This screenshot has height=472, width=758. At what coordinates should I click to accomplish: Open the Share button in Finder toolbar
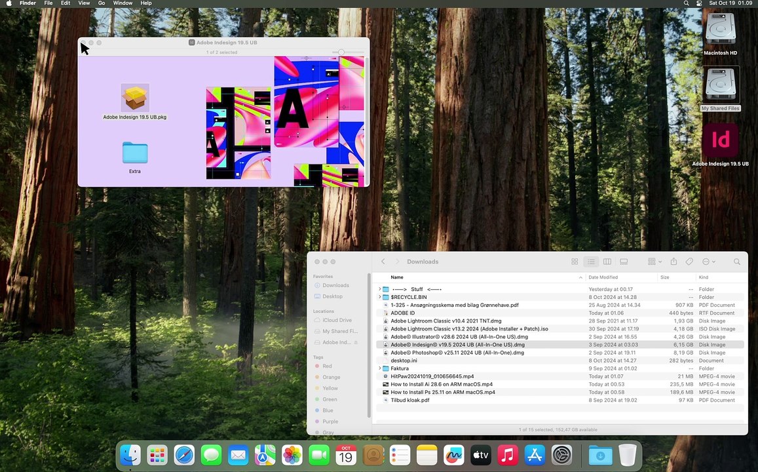click(673, 262)
